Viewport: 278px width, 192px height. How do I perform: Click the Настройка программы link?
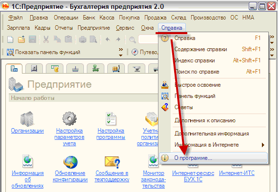tap(111, 134)
